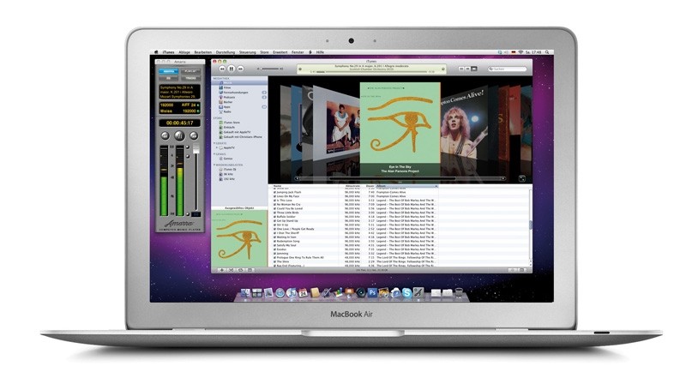Click the iTunes search field
686x378 pixels.
[x=508, y=69]
